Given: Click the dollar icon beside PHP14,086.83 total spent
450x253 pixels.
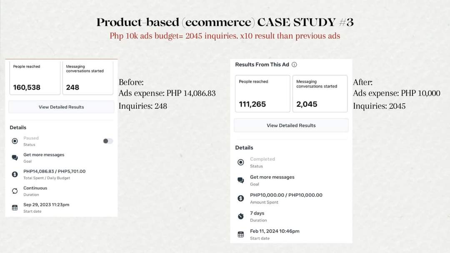Looking at the screenshot, I should tap(15, 174).
